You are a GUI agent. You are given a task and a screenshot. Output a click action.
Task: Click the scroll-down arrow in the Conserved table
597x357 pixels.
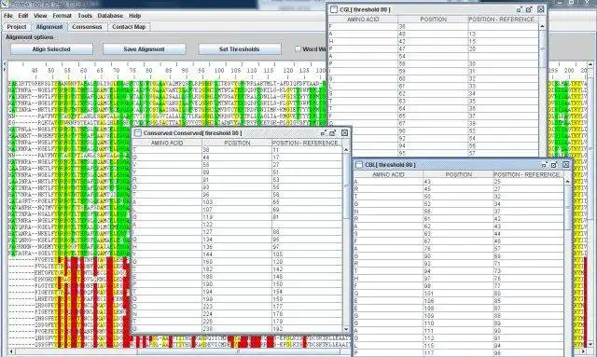[346, 329]
